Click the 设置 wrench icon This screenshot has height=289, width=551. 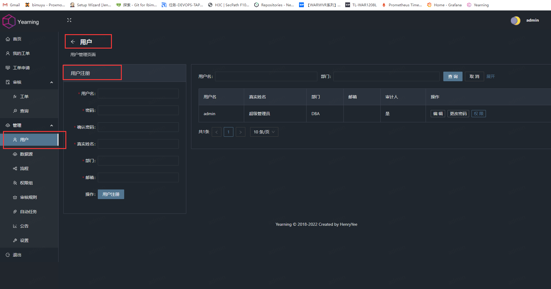[x=15, y=240]
